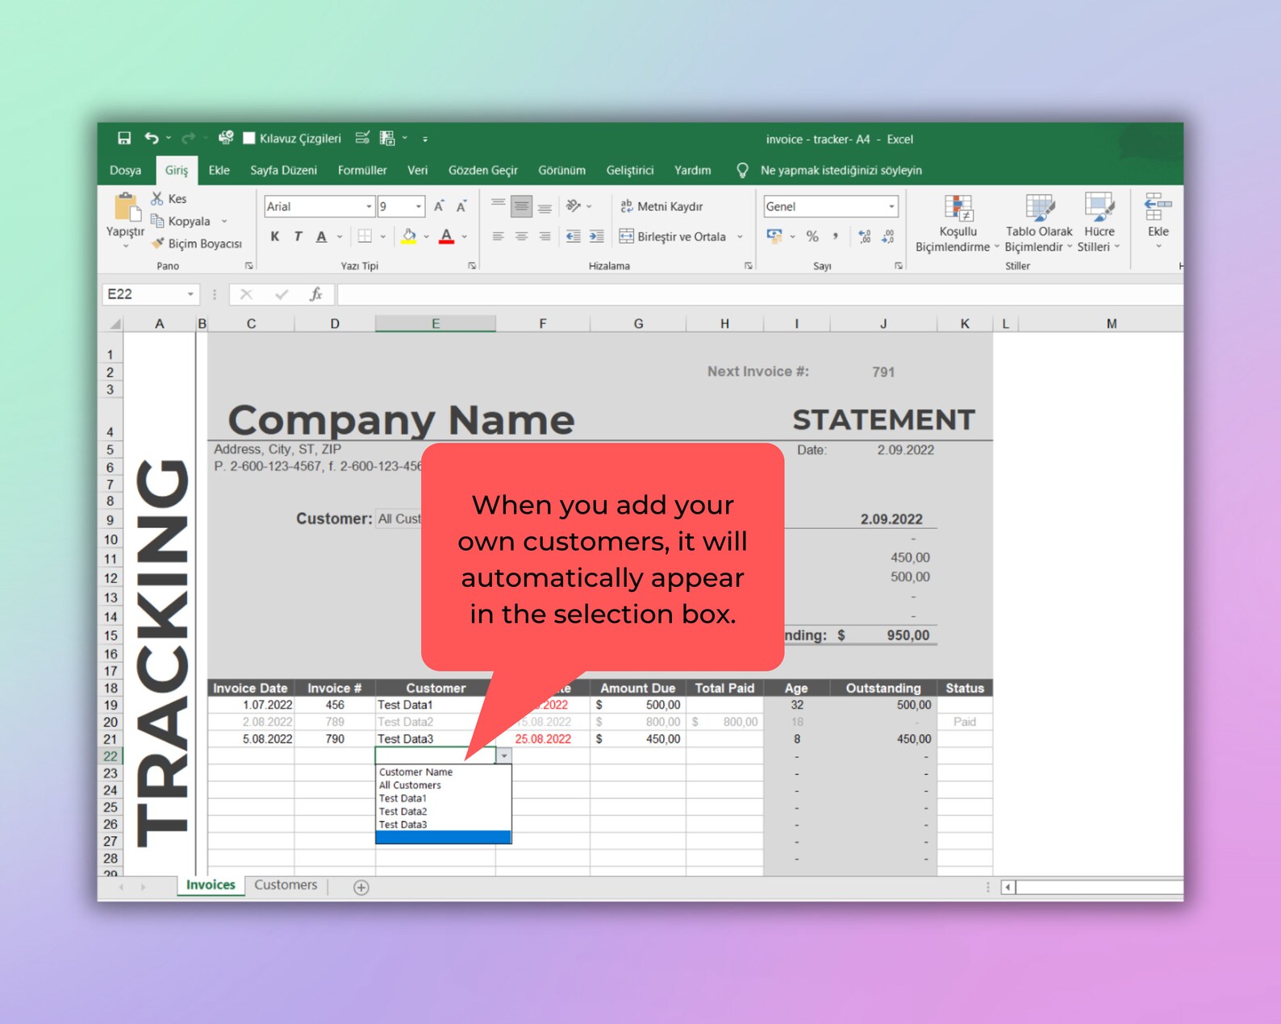The height and width of the screenshot is (1024, 1281).
Task: Open Koşullu Biçimlendirme conditional formatting
Action: tap(958, 223)
